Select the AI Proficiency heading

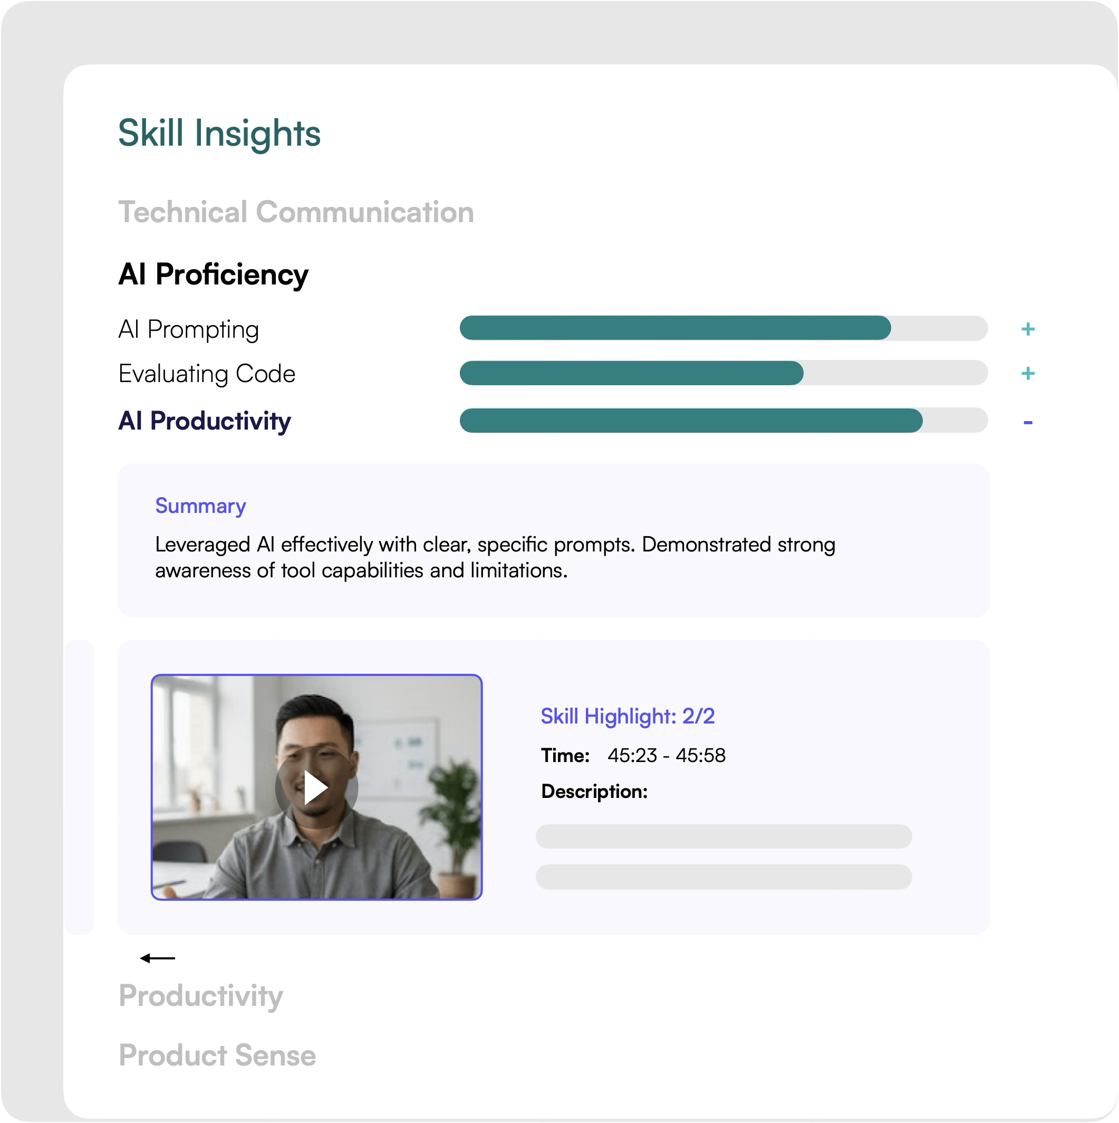(213, 274)
